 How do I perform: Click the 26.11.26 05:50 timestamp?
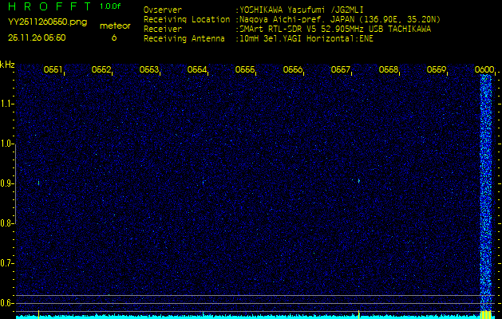coord(37,37)
